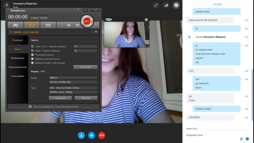Click Шаблоны button
This screenshot has width=254, height=143.
(86, 98)
